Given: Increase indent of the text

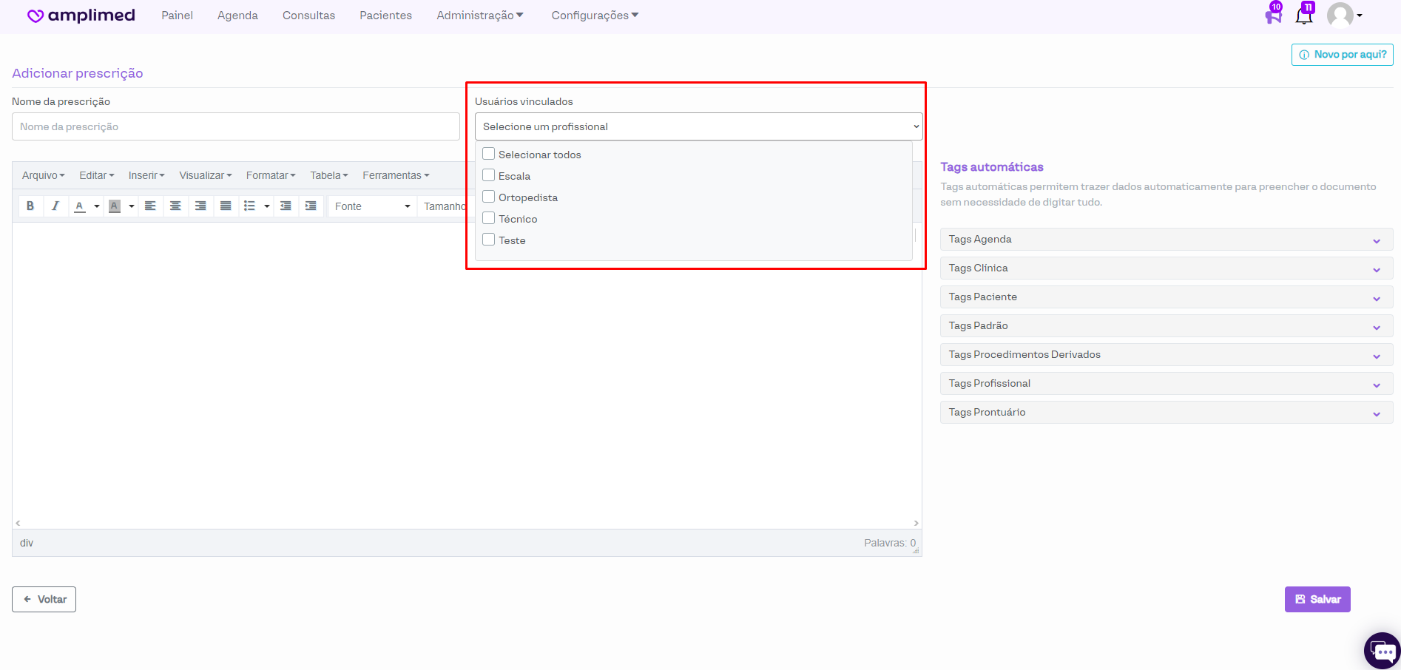Looking at the screenshot, I should [x=311, y=206].
